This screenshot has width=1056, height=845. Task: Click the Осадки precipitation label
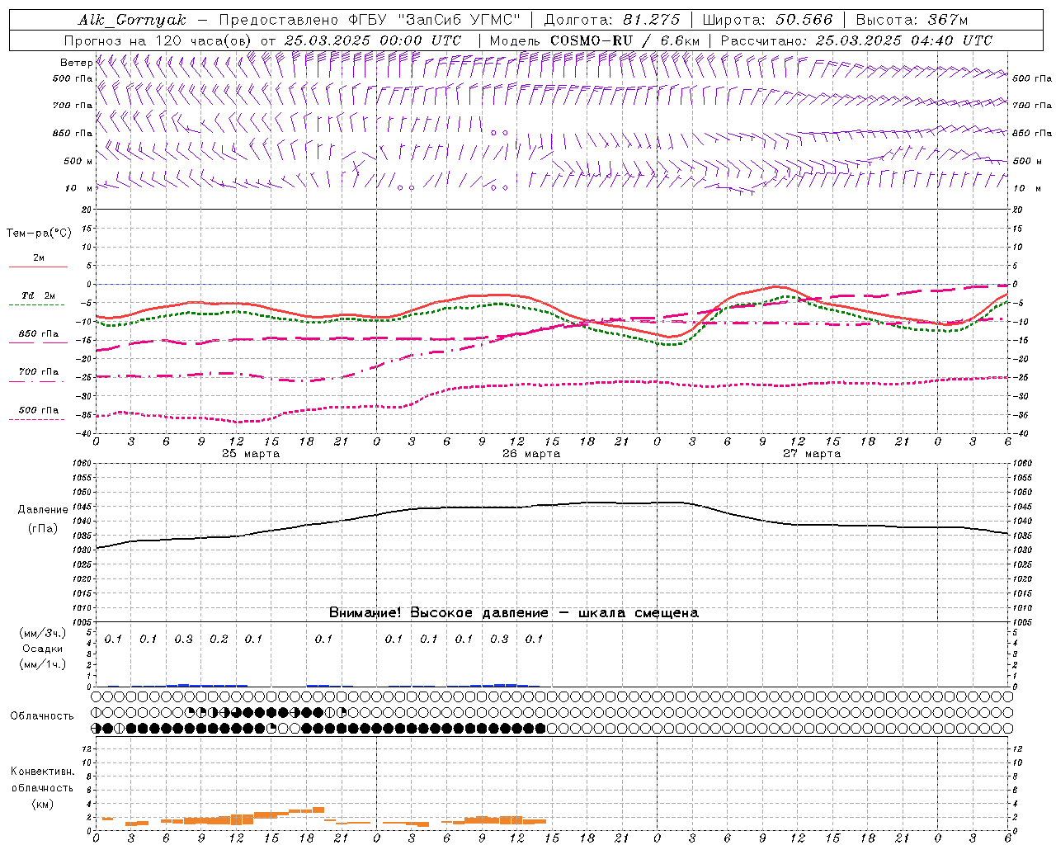pyautogui.click(x=43, y=649)
